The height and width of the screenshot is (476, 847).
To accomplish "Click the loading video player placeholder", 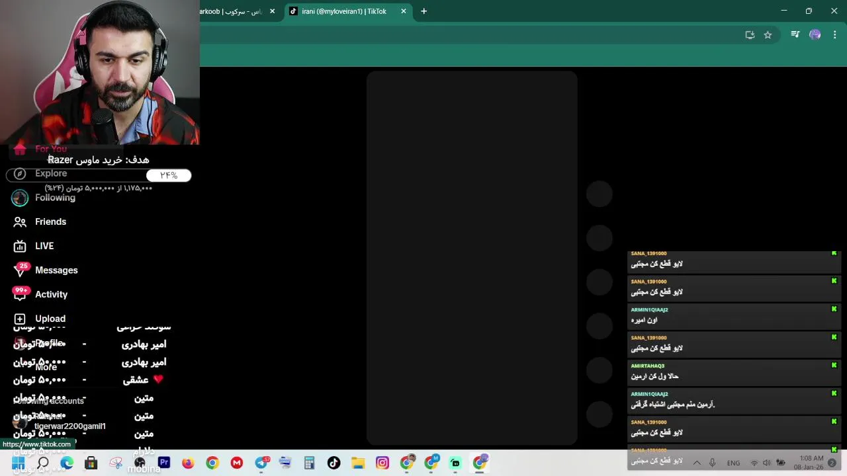I will tap(472, 258).
